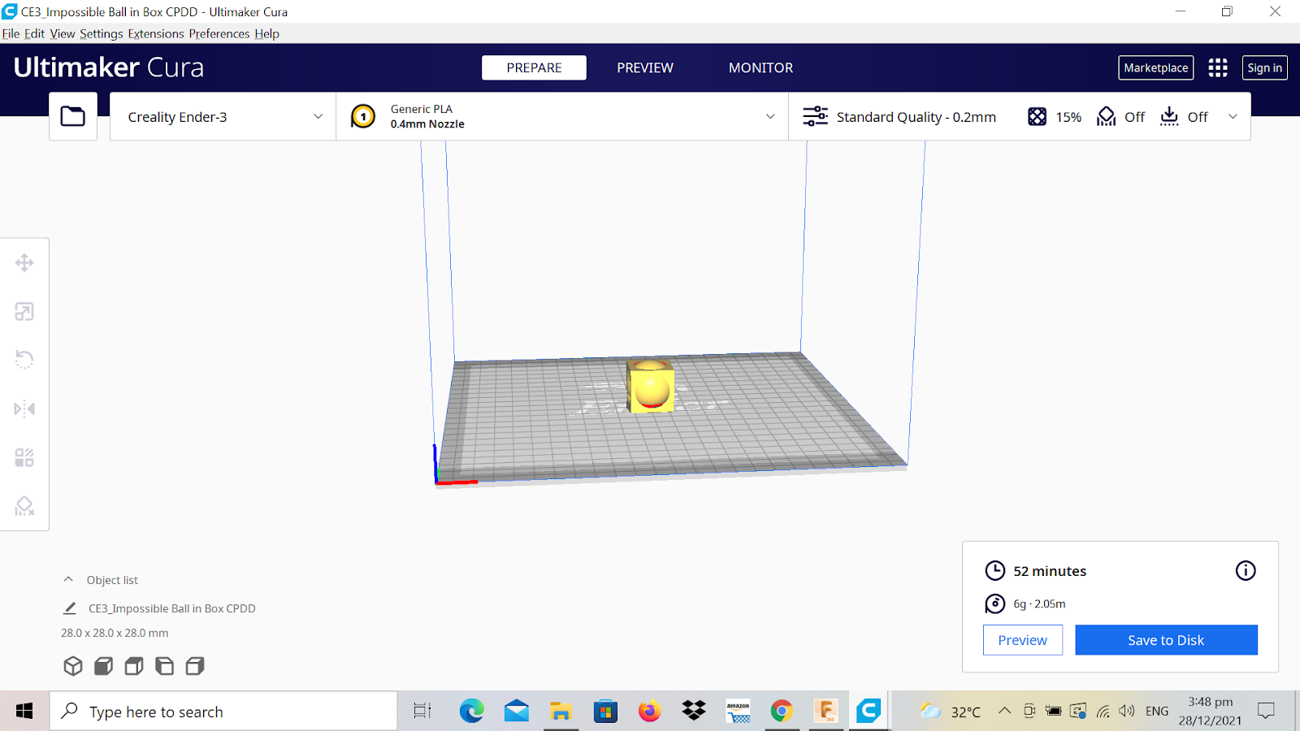Collapse the Object list
1300x731 pixels.
coord(68,580)
